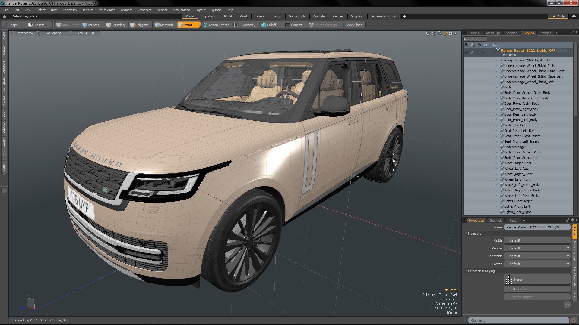The height and width of the screenshot is (325, 579).
Task: Switch to the Shading panel tab
Action: tap(511, 33)
